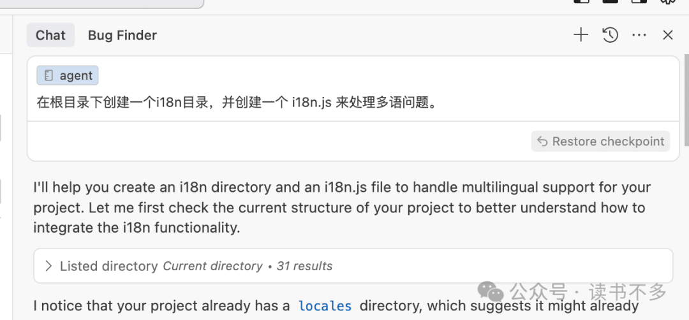Viewport: 689px width, 320px height.
Task: Open settings via the top-right gear icon
Action: pos(668,2)
